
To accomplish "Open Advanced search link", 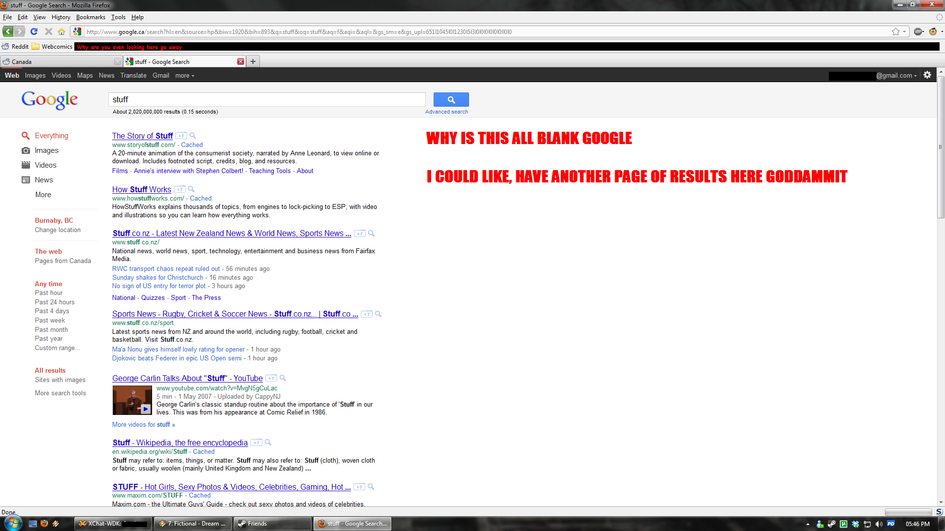I will (x=446, y=112).
